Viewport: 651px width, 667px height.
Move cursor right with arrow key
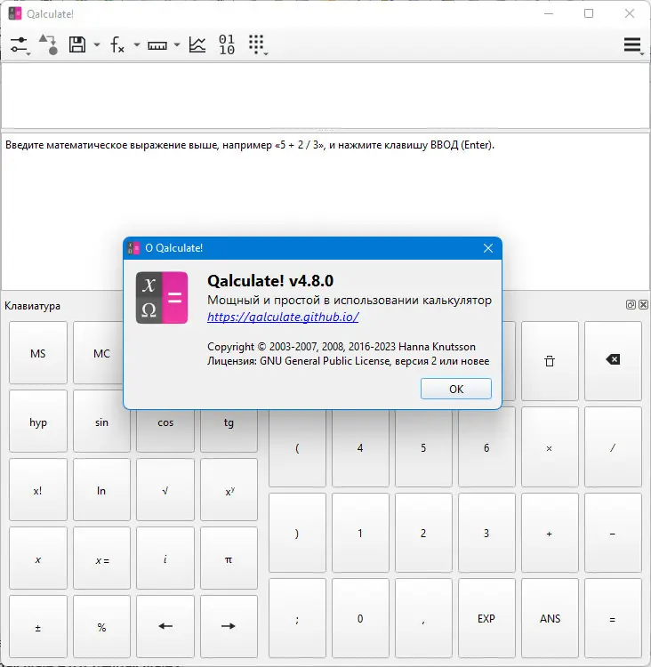(x=229, y=627)
